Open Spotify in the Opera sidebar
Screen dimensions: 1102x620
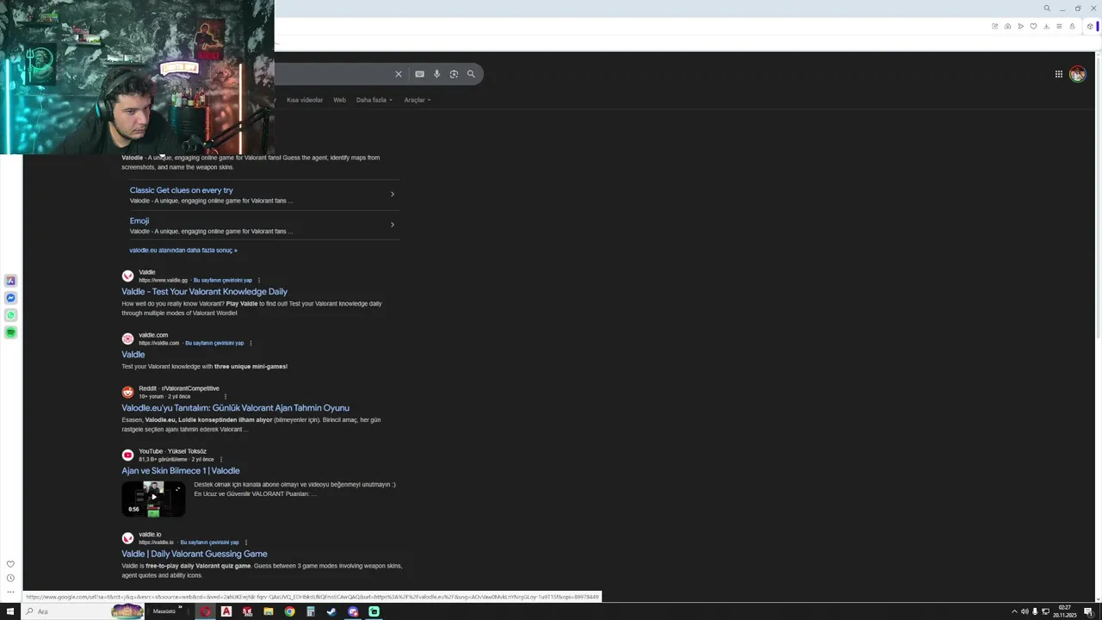click(x=10, y=332)
